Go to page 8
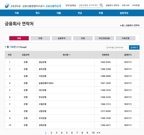This screenshot has height=135, width=144. [82, 133]
